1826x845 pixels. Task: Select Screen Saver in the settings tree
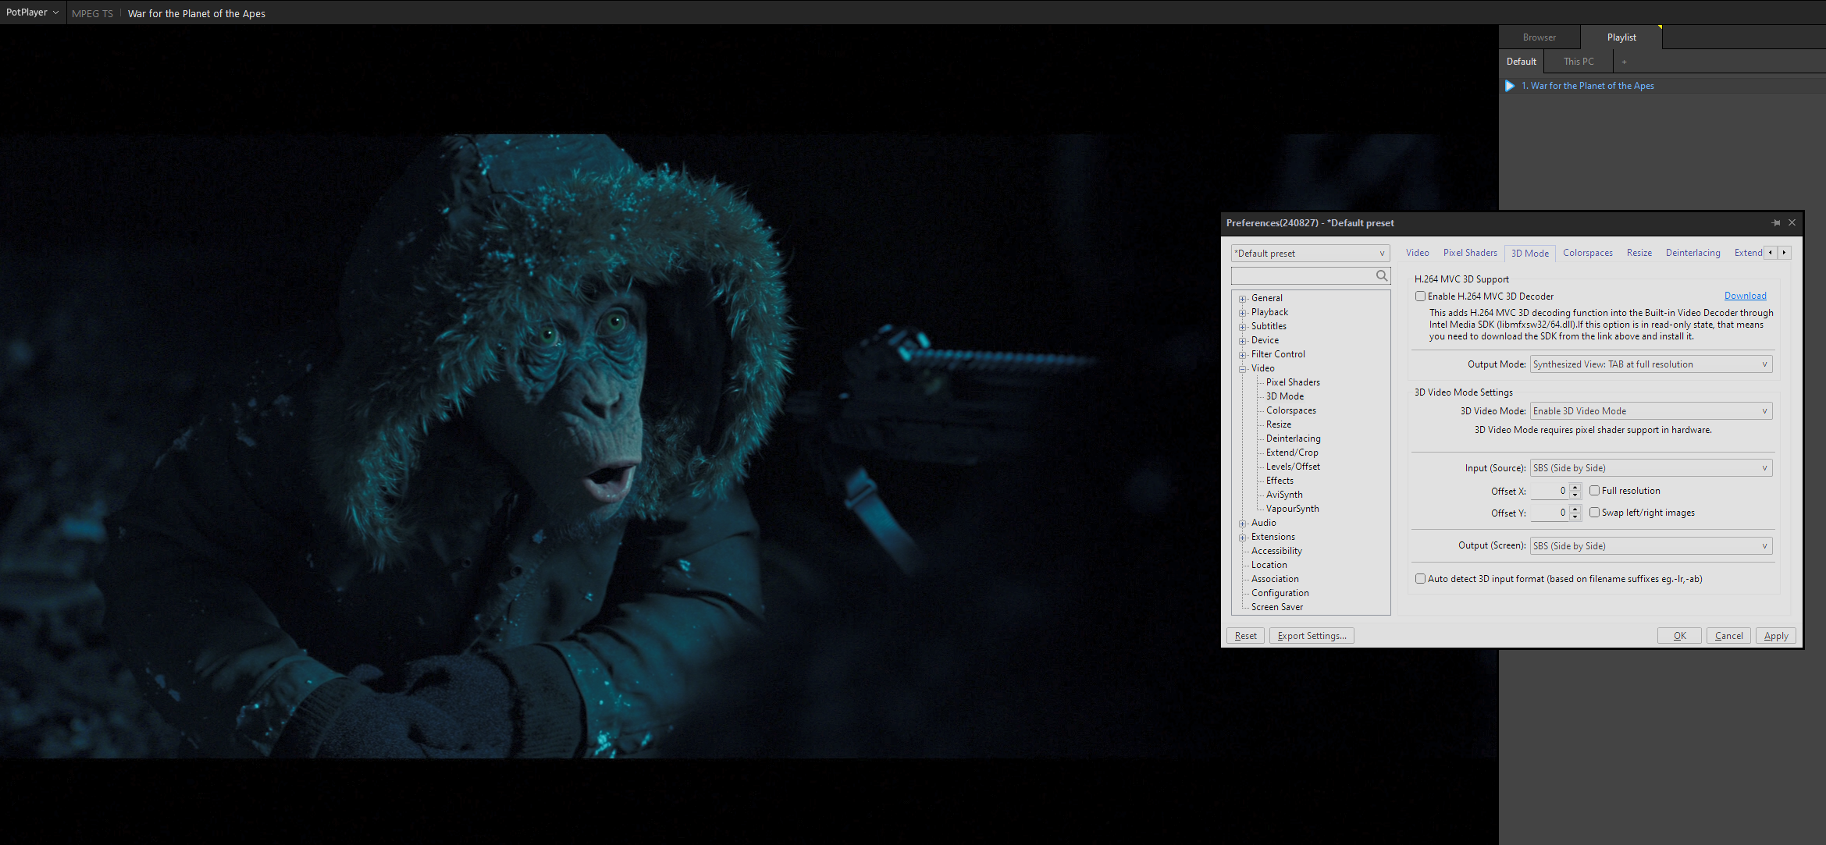coord(1277,607)
